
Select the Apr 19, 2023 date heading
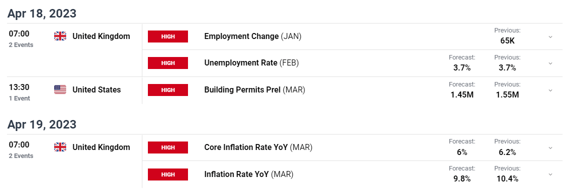42,124
